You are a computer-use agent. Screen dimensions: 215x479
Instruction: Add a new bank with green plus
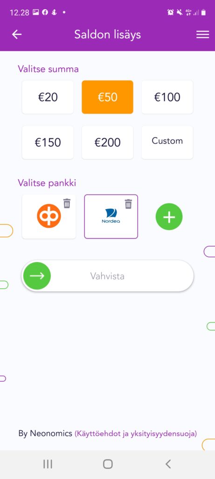(169, 217)
